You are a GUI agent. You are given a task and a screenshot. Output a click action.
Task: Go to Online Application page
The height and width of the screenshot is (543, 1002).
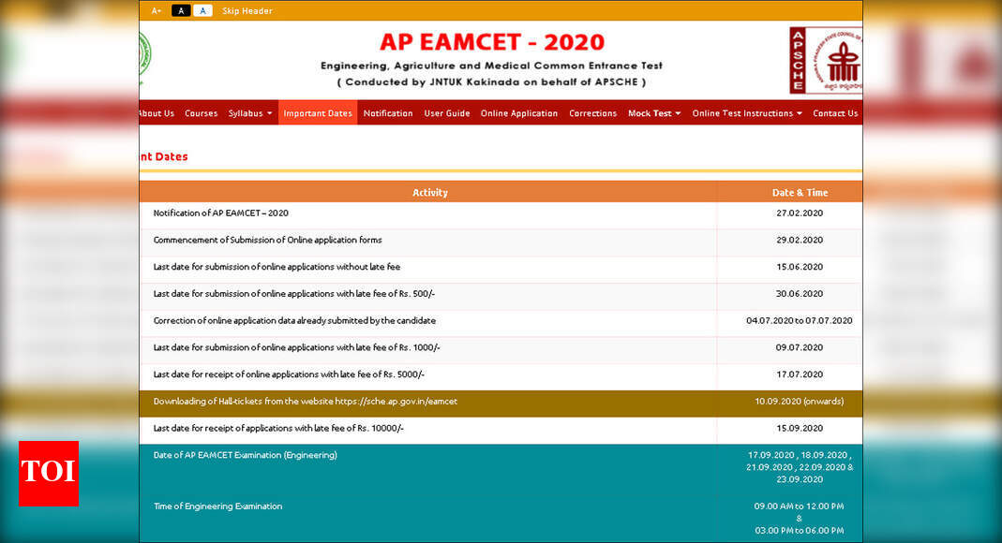(x=519, y=113)
